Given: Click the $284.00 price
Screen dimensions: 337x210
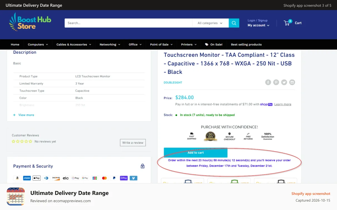Looking at the screenshot, I should click(x=185, y=97).
